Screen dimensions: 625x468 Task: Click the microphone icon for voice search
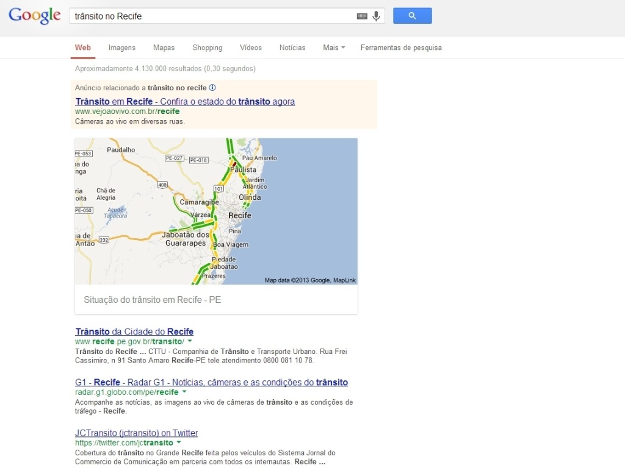pos(376,16)
